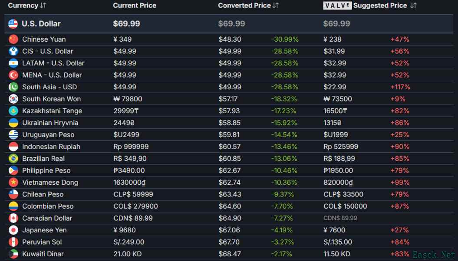Click the Kuwaiti Dinar flag icon
458x261 pixels.
(13, 254)
